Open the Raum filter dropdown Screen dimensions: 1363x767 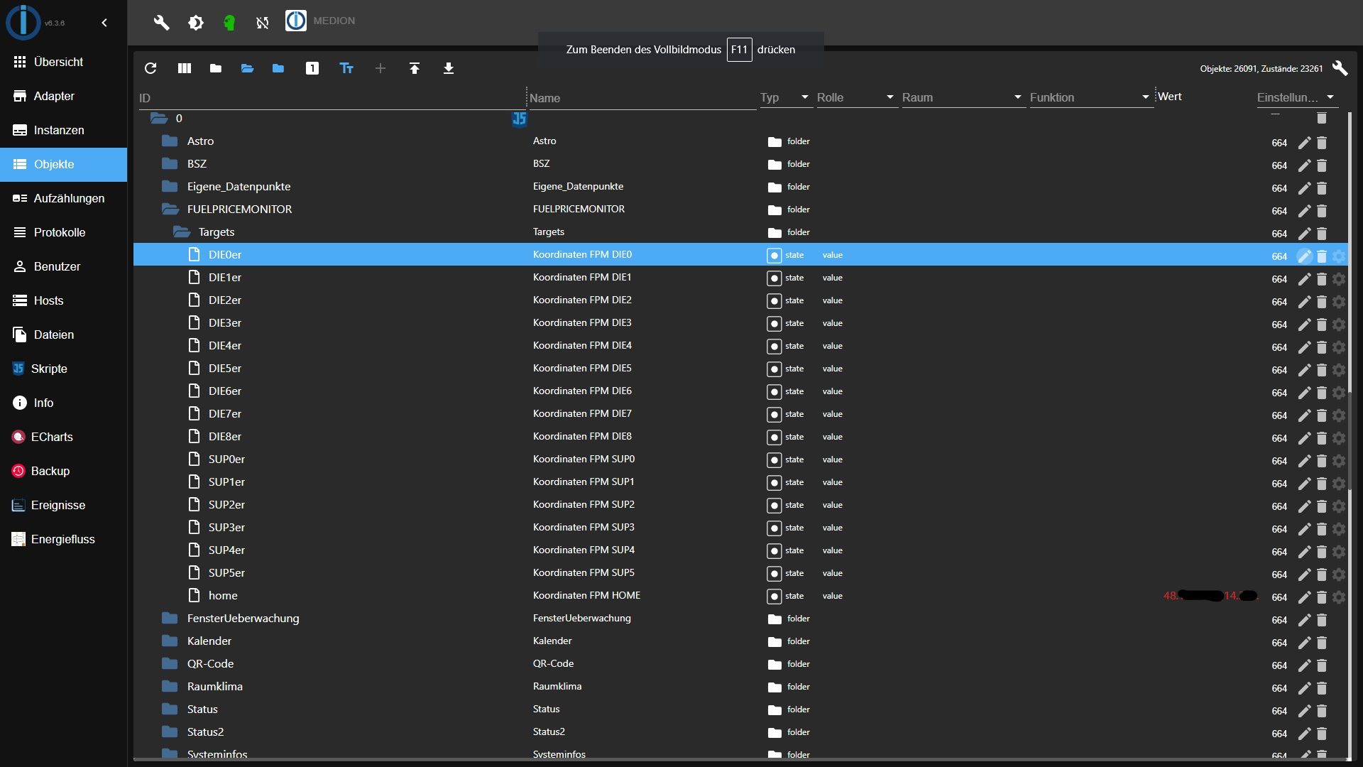coord(962,97)
